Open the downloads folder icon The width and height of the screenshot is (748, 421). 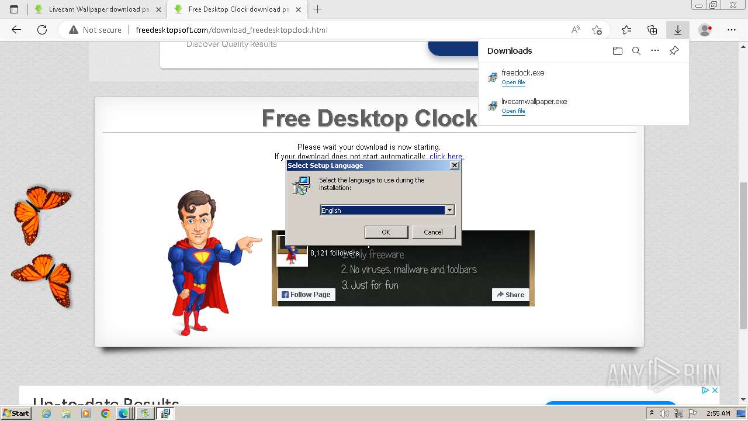(x=618, y=51)
